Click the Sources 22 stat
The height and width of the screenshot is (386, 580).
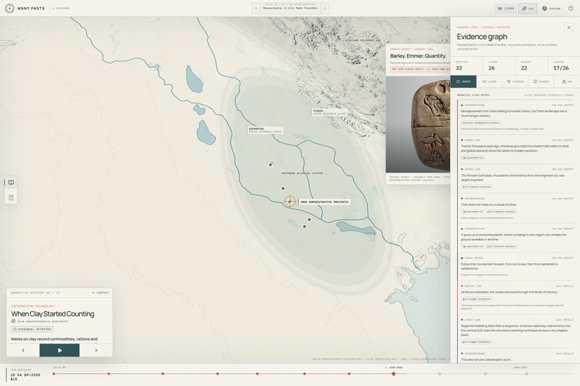pyautogui.click(x=532, y=65)
